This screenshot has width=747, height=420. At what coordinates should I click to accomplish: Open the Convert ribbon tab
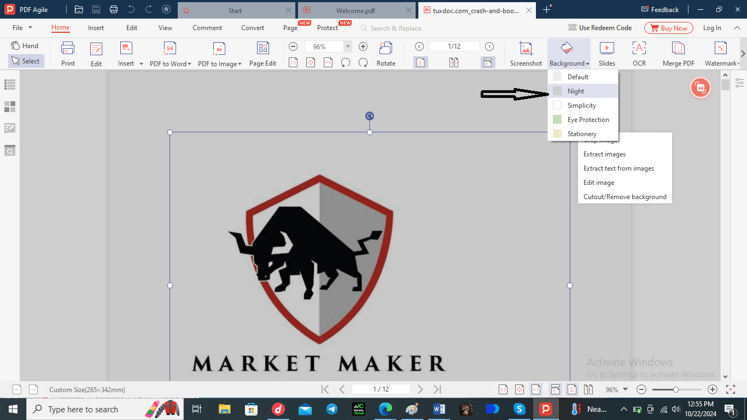[253, 28]
